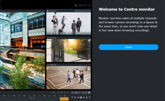This screenshot has height=101, width=165.
Task: Click the square pencil edit icon in top toolbar
Action: click(80, 6)
